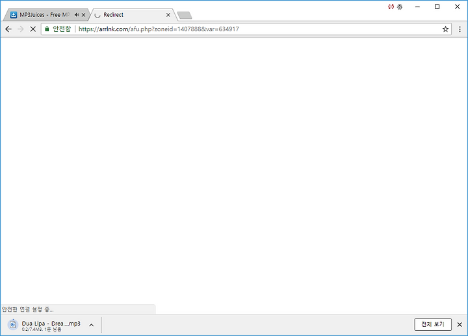
Task: Click the 안전함 secure label
Action: tap(62, 29)
